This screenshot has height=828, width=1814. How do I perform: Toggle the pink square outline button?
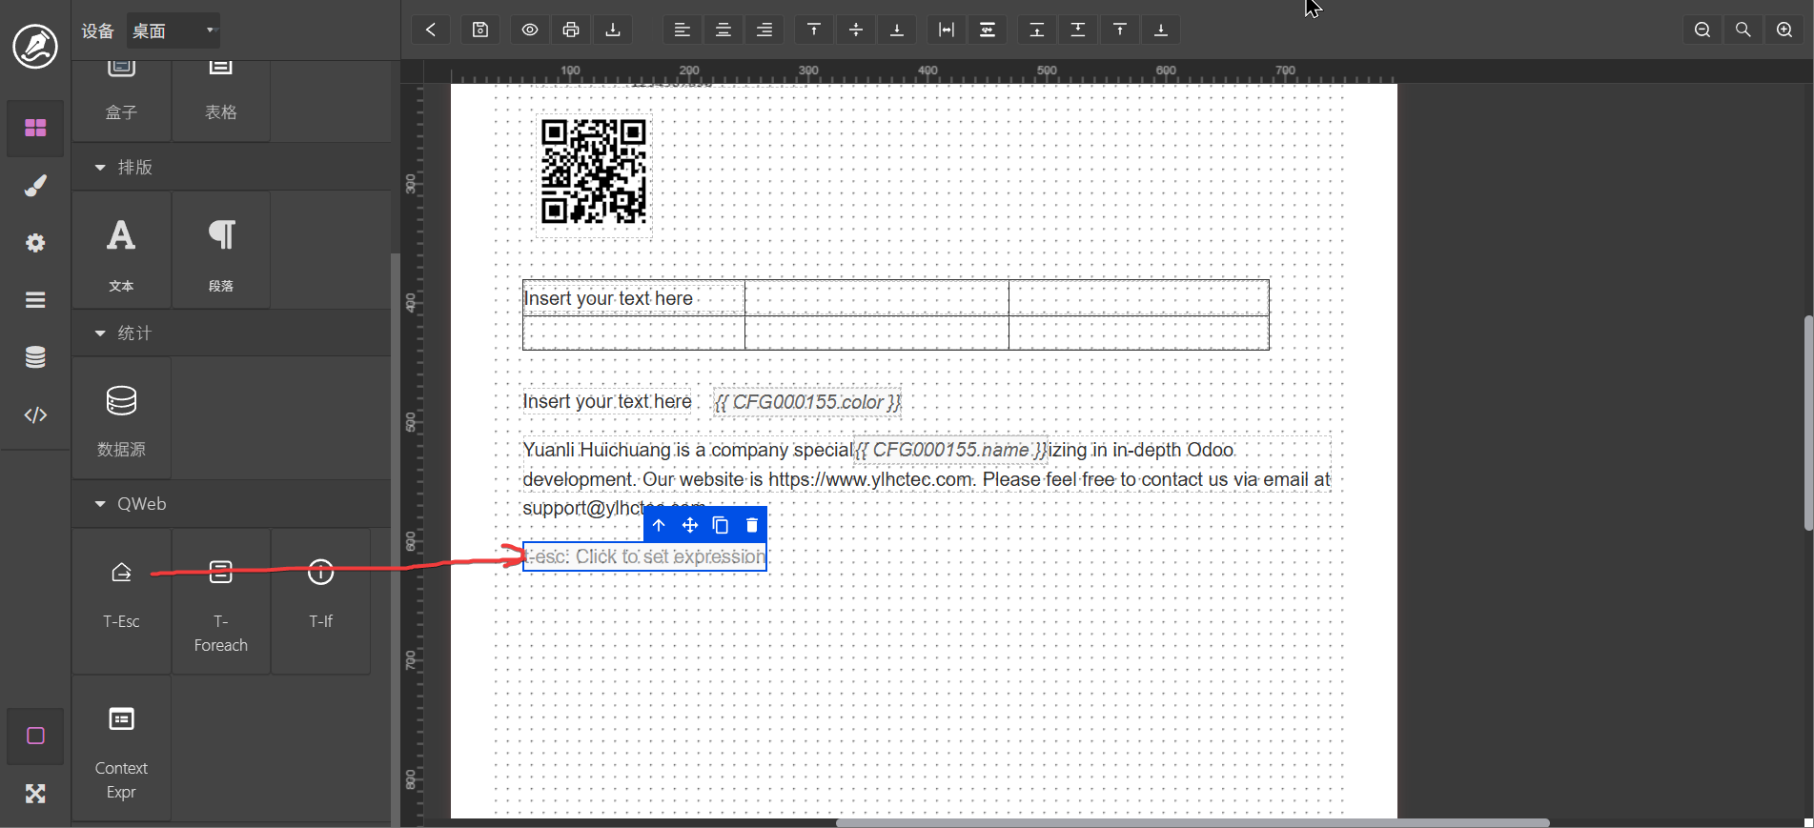tap(35, 736)
